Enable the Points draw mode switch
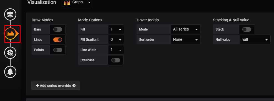The height and width of the screenshot is (101, 274). (x=58, y=50)
